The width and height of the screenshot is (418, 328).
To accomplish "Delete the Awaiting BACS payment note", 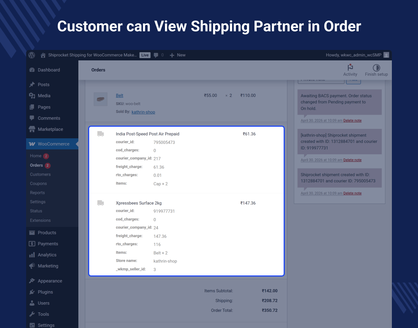I will point(352,120).
